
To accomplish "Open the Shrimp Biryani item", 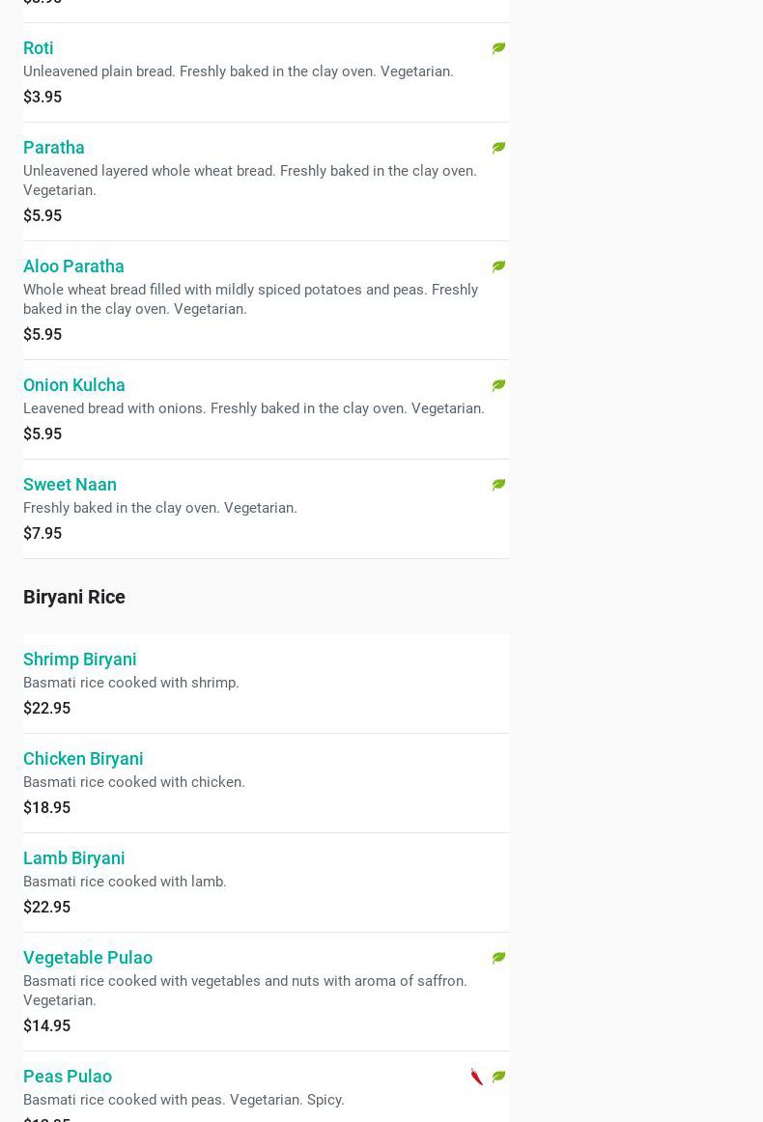I will (80, 659).
